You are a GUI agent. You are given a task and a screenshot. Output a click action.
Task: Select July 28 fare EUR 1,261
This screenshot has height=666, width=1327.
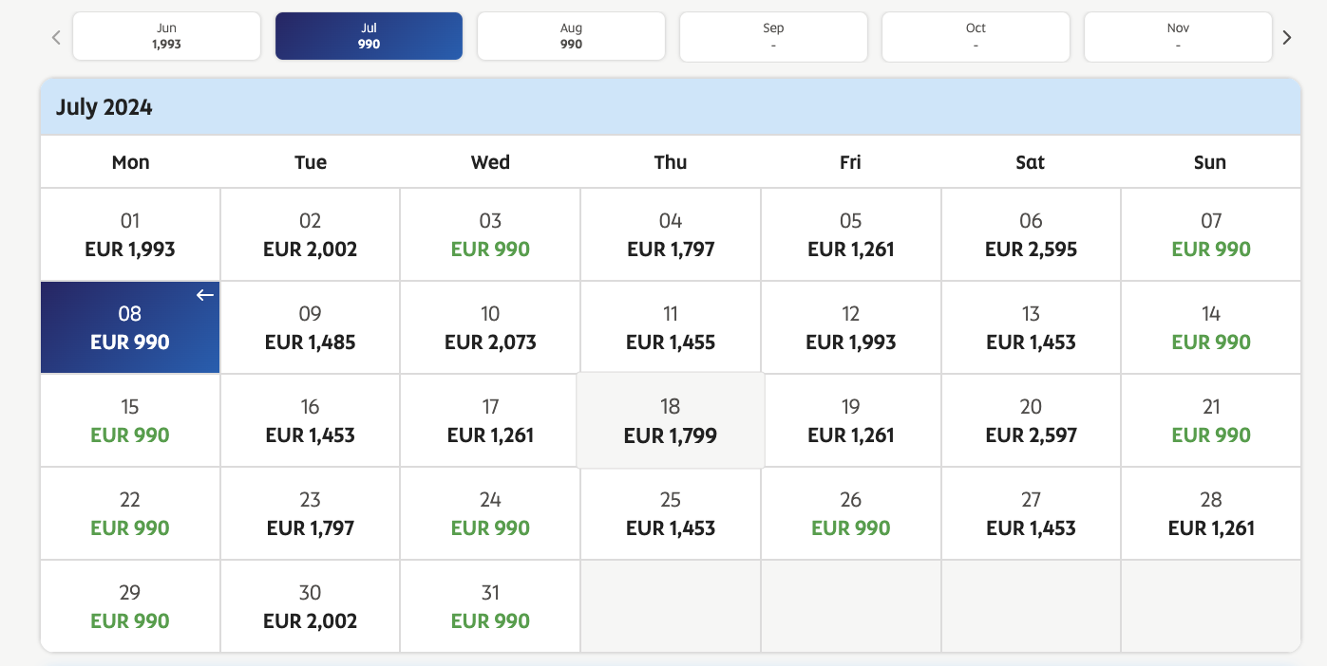1210,514
